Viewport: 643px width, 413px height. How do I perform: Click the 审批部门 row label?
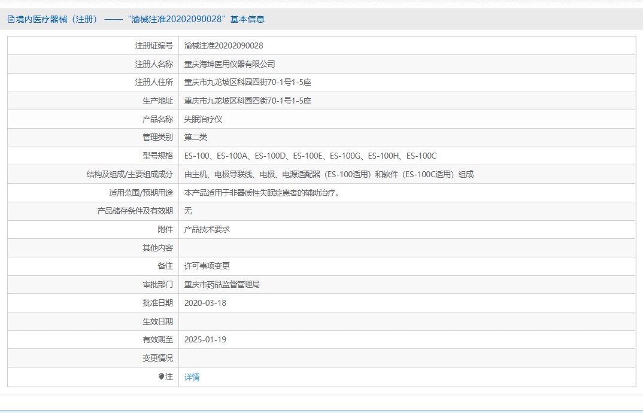(x=158, y=285)
